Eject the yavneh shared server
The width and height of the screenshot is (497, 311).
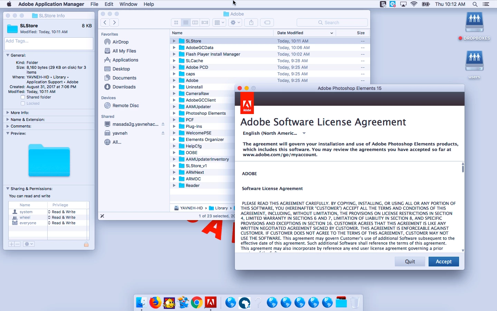point(163,133)
